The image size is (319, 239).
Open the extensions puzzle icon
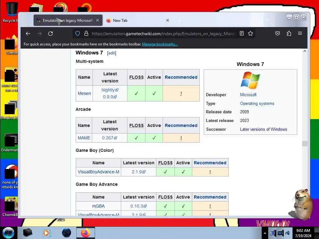[289, 33]
